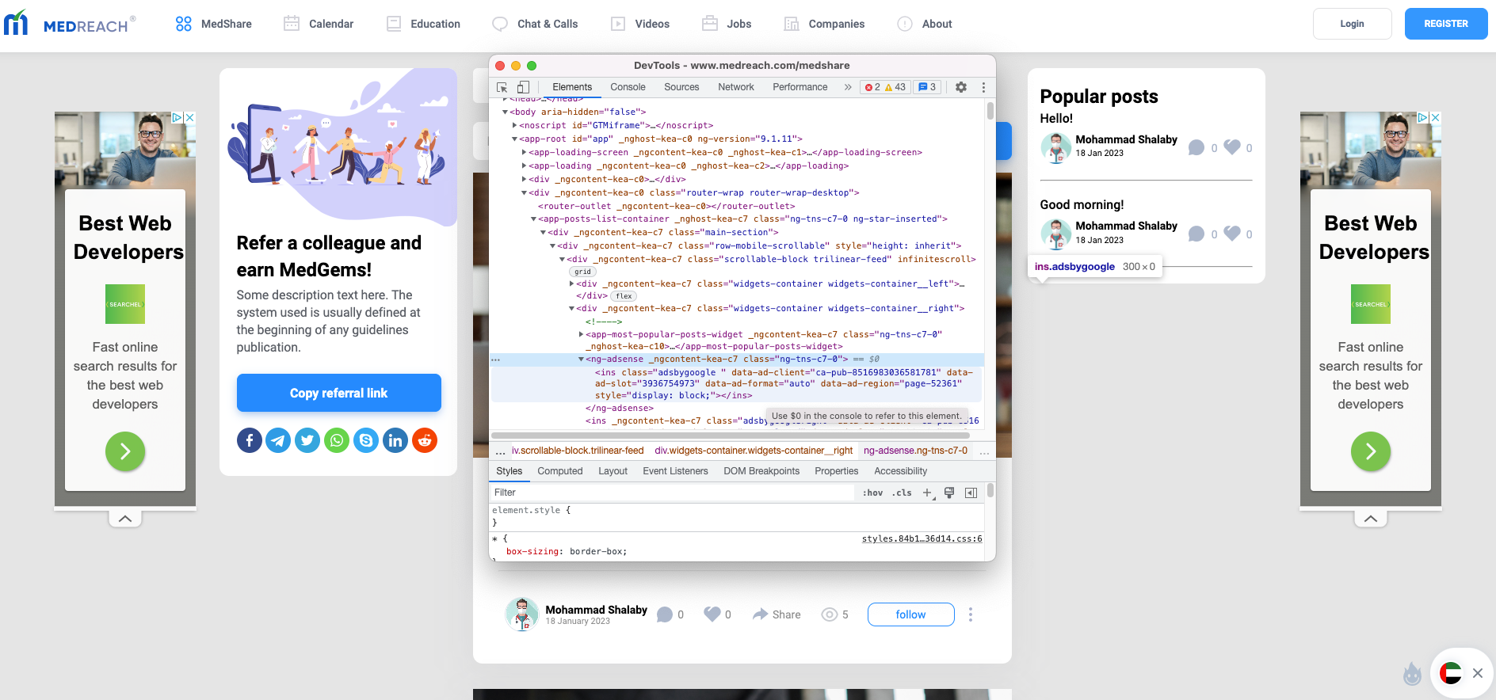
Task: Share via WhatsApp icon
Action: tap(337, 440)
